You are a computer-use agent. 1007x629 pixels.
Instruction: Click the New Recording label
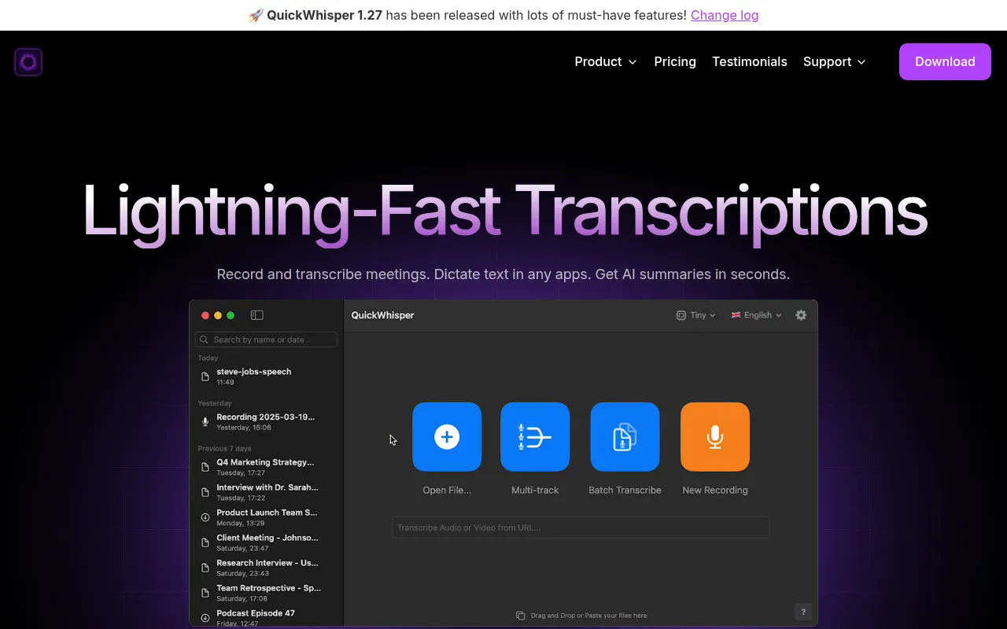pyautogui.click(x=715, y=490)
